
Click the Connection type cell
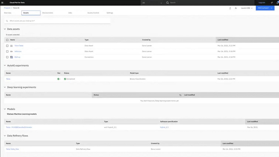(x=89, y=57)
